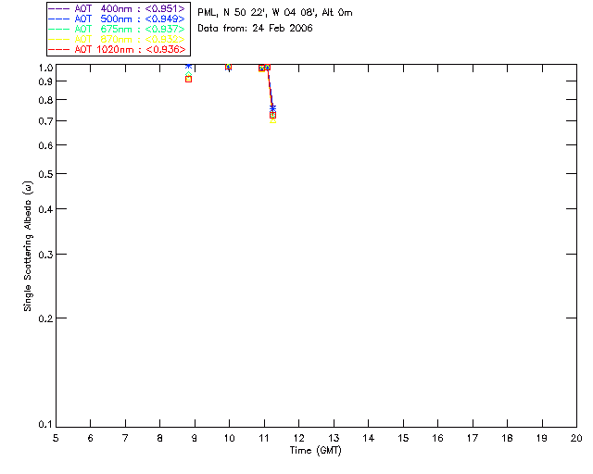Click x-axis hour label 9

click(x=195, y=438)
